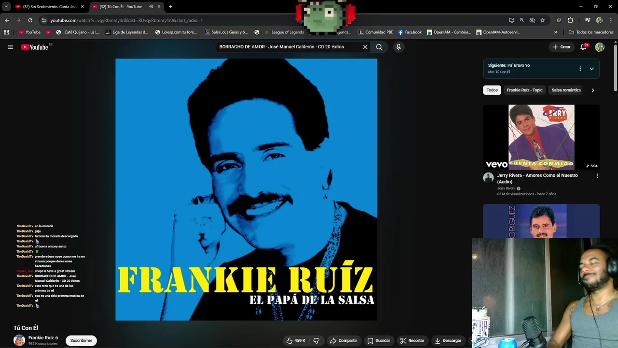618x348 pixels.
Task: Click the page vertical scrollbar
Action: (615, 68)
